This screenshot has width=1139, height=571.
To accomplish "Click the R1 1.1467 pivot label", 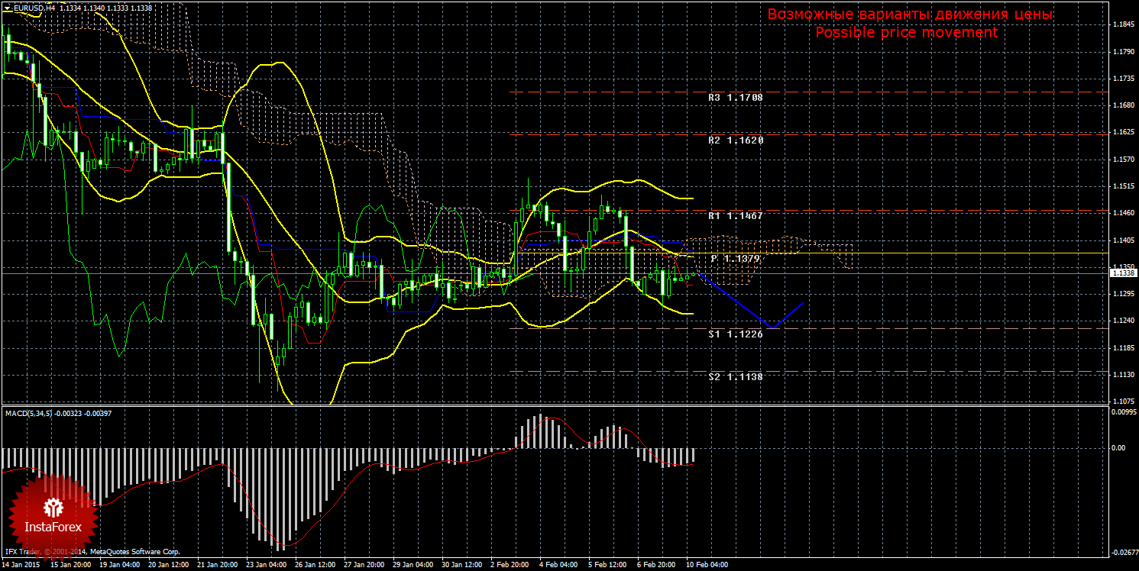I will pyautogui.click(x=735, y=217).
